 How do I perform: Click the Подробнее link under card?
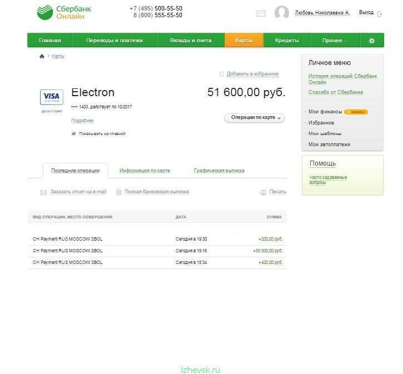point(82,121)
